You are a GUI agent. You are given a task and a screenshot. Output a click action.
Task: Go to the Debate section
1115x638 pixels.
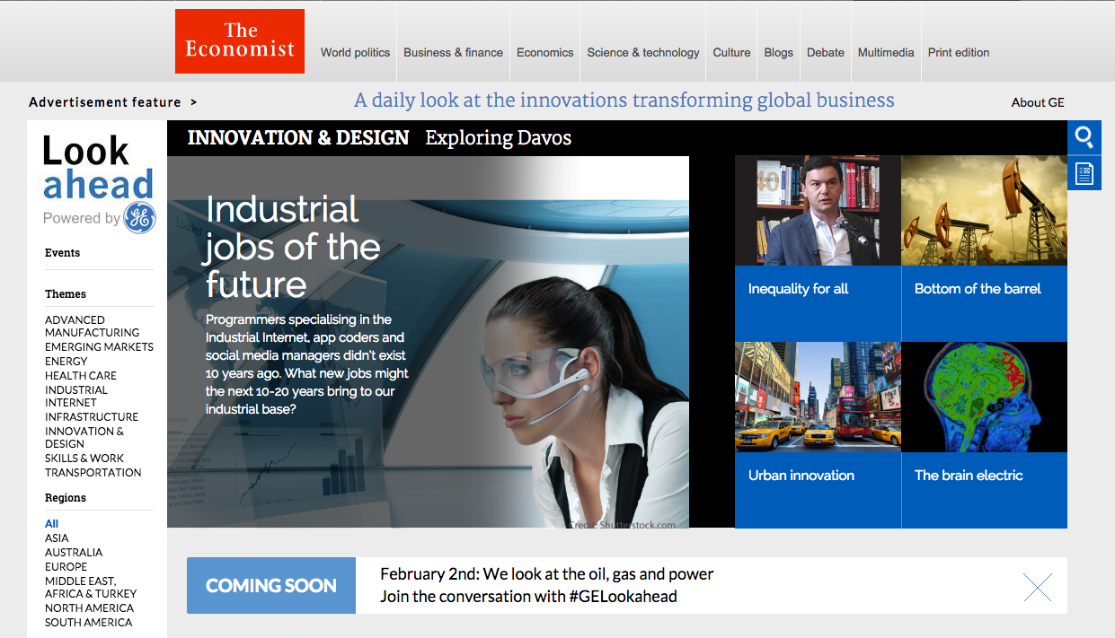pos(825,52)
